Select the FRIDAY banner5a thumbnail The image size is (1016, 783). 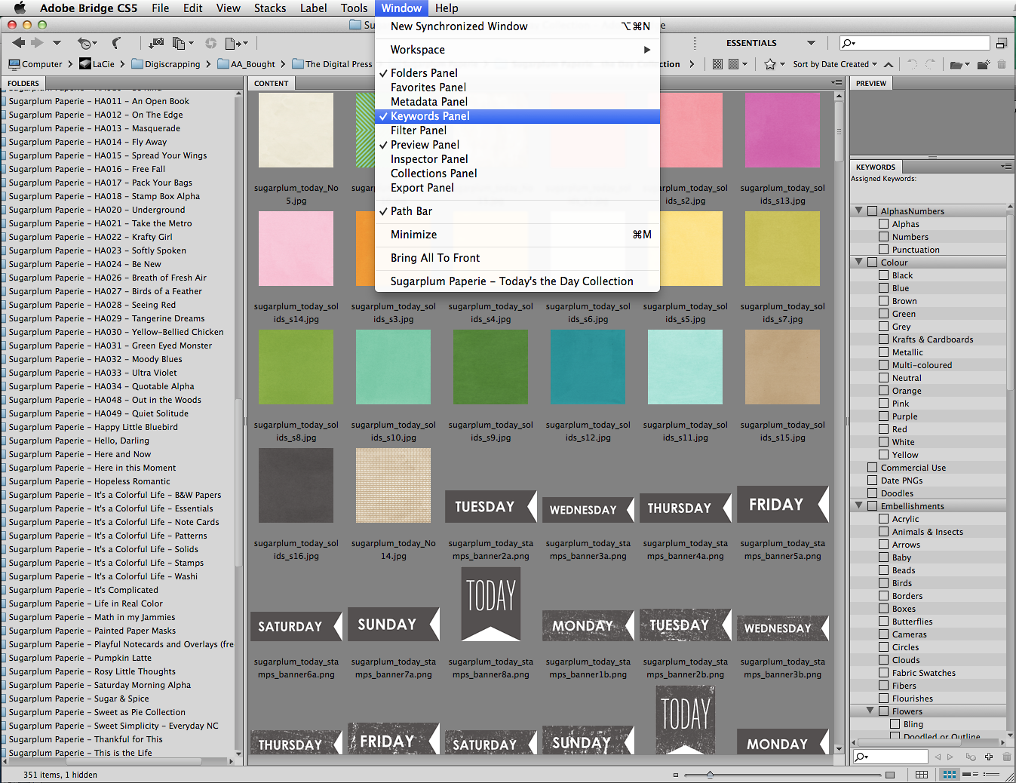[782, 504]
